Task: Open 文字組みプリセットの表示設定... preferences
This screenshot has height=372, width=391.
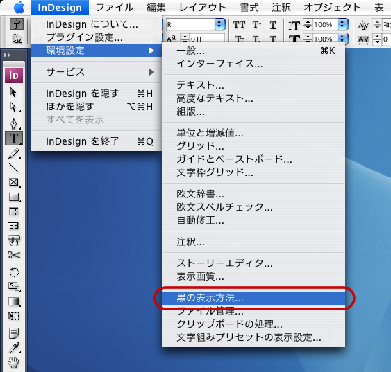Action: click(253, 337)
